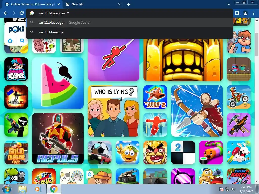Launch the archer with bow game
The width and height of the screenshot is (259, 194).
[197, 111]
